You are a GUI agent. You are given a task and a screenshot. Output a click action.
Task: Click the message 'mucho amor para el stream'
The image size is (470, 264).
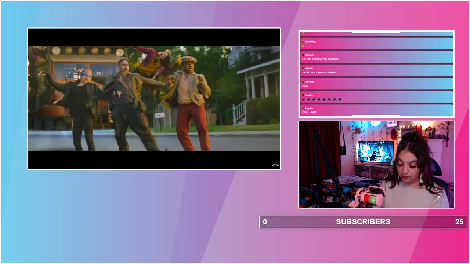click(319, 72)
